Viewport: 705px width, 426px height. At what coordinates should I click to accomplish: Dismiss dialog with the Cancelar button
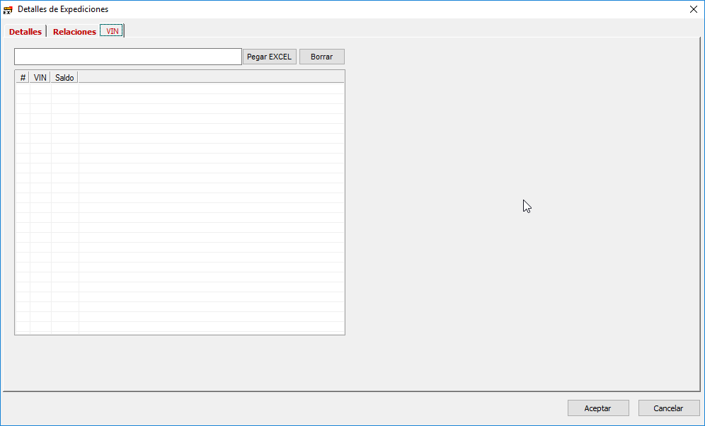click(668, 408)
